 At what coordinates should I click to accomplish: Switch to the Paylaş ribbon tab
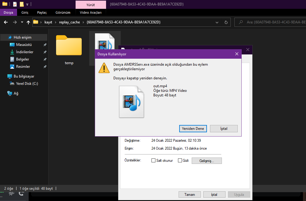pos(42,12)
